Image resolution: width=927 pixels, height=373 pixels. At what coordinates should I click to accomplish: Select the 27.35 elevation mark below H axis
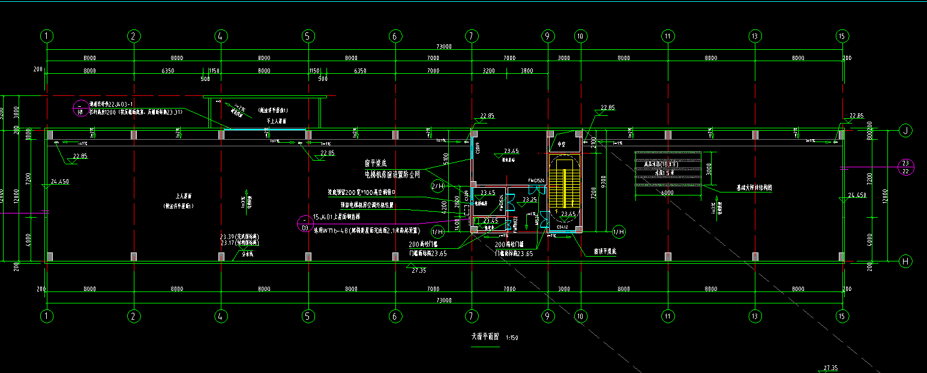coord(419,271)
